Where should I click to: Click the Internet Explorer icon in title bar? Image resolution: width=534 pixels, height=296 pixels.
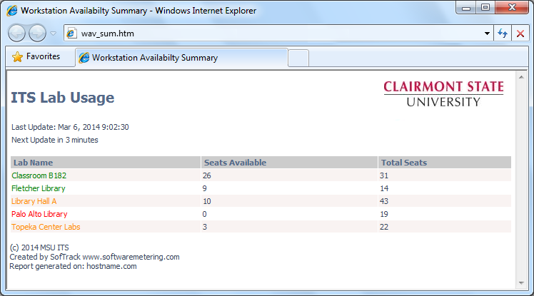[11, 11]
